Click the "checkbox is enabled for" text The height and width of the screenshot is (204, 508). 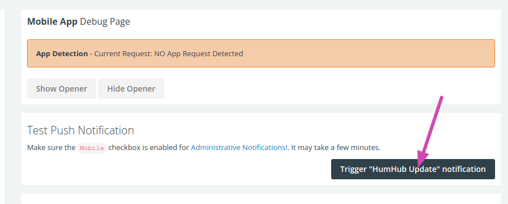coord(148,148)
